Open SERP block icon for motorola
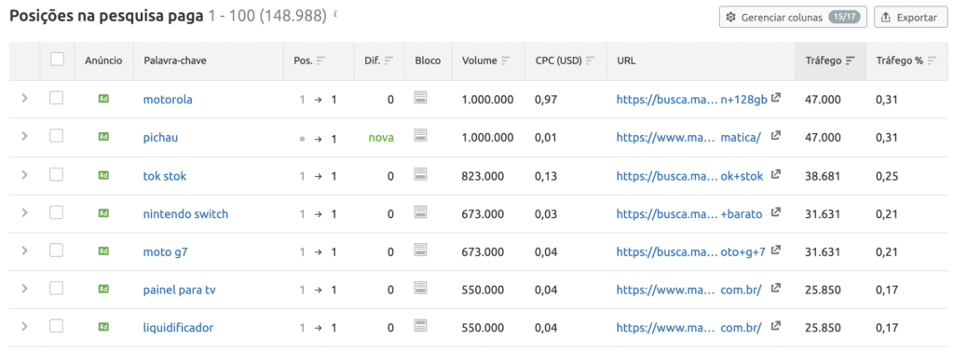 click(420, 97)
